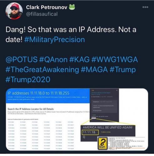
Task: Open the #KAG hashtag
Action: [x=79, y=60]
